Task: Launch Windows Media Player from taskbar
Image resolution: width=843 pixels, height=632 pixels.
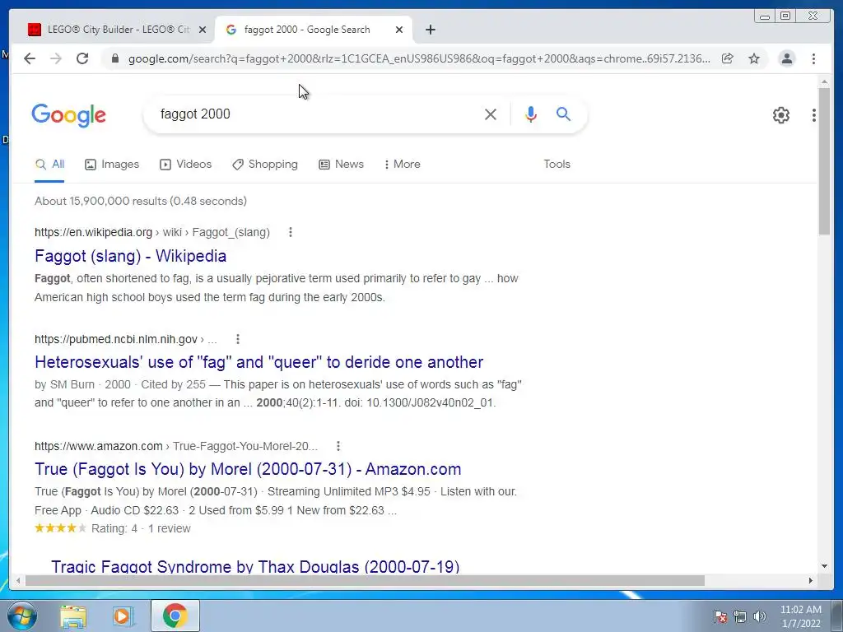Action: click(x=122, y=616)
